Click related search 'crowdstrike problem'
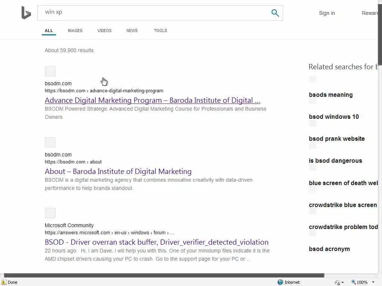 tap(343, 227)
